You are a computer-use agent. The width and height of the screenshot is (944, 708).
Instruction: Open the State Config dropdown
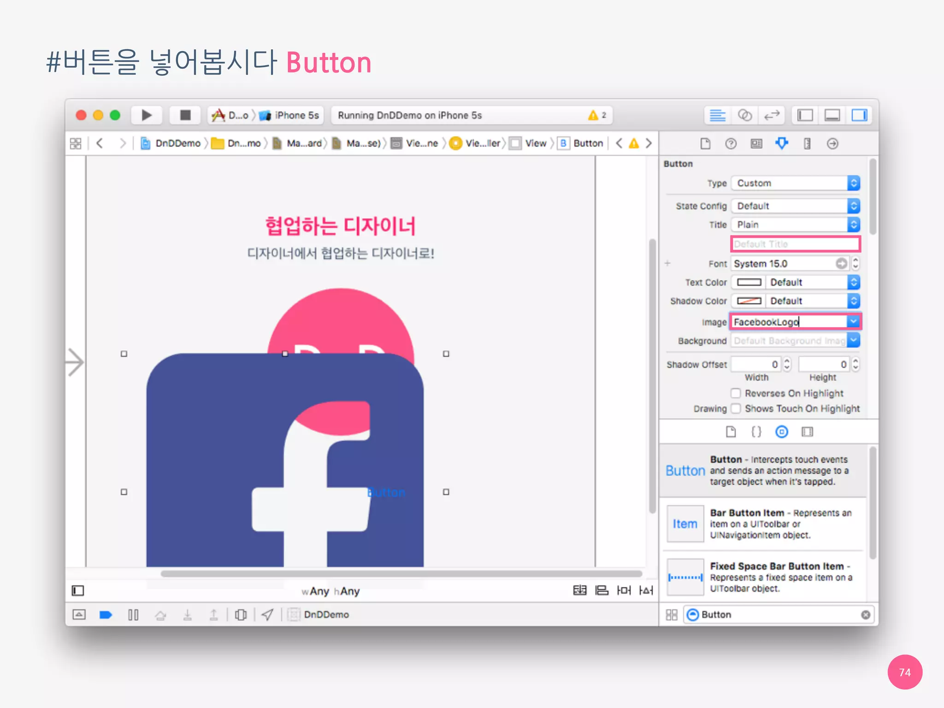(796, 206)
